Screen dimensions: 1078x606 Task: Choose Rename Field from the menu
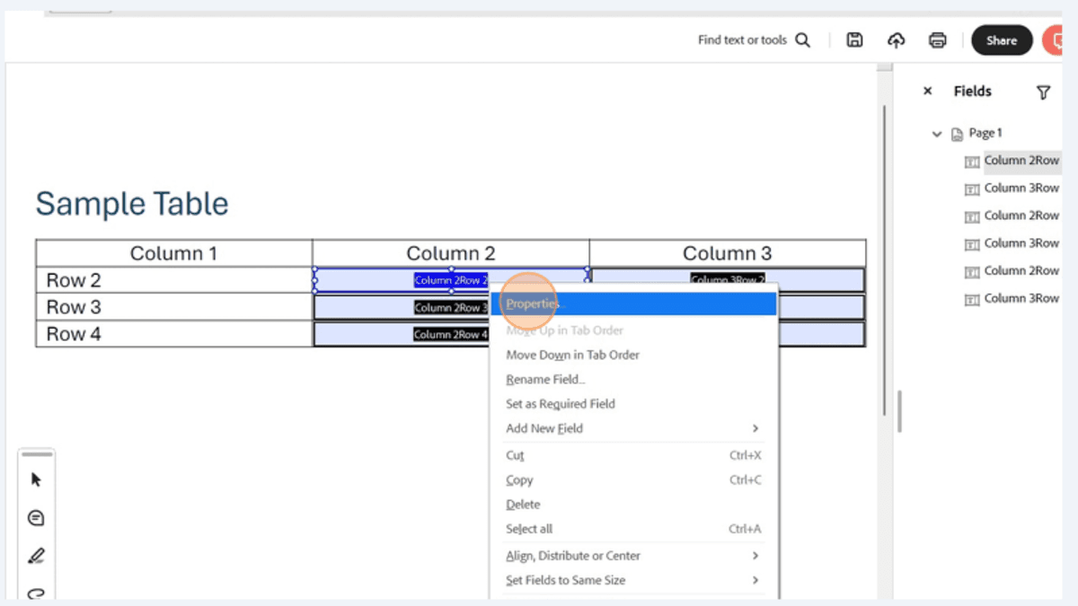(x=544, y=379)
